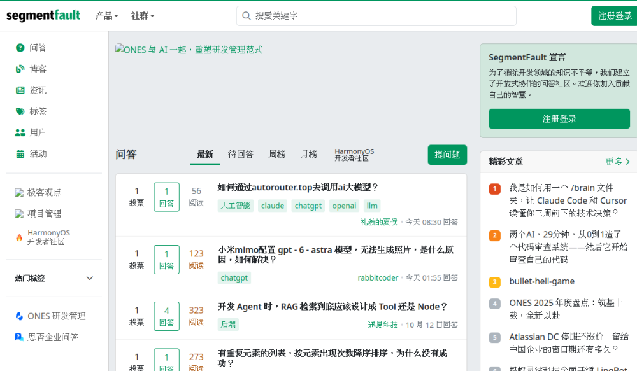Open article bullet-hell-game
Screen dimensions: 637x371
tap(542, 282)
